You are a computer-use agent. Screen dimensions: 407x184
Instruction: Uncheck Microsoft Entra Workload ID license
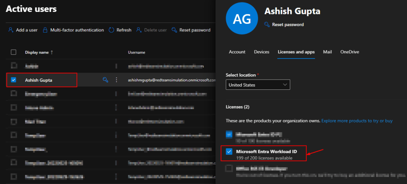click(x=229, y=151)
